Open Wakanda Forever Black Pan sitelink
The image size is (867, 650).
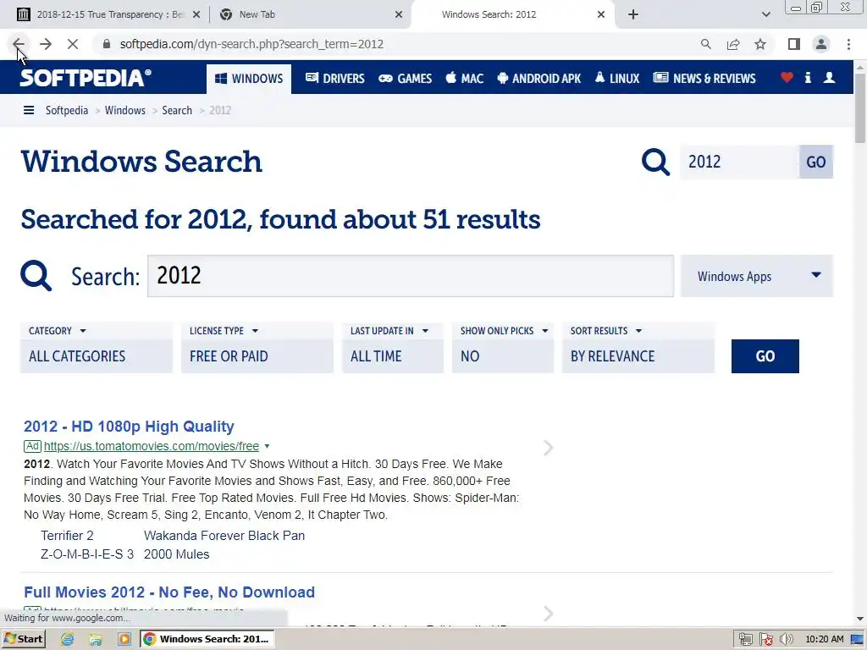click(224, 536)
